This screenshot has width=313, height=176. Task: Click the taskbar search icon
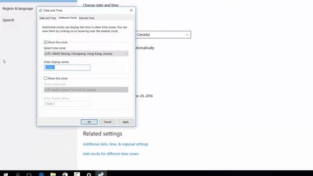pyautogui.click(x=18, y=175)
